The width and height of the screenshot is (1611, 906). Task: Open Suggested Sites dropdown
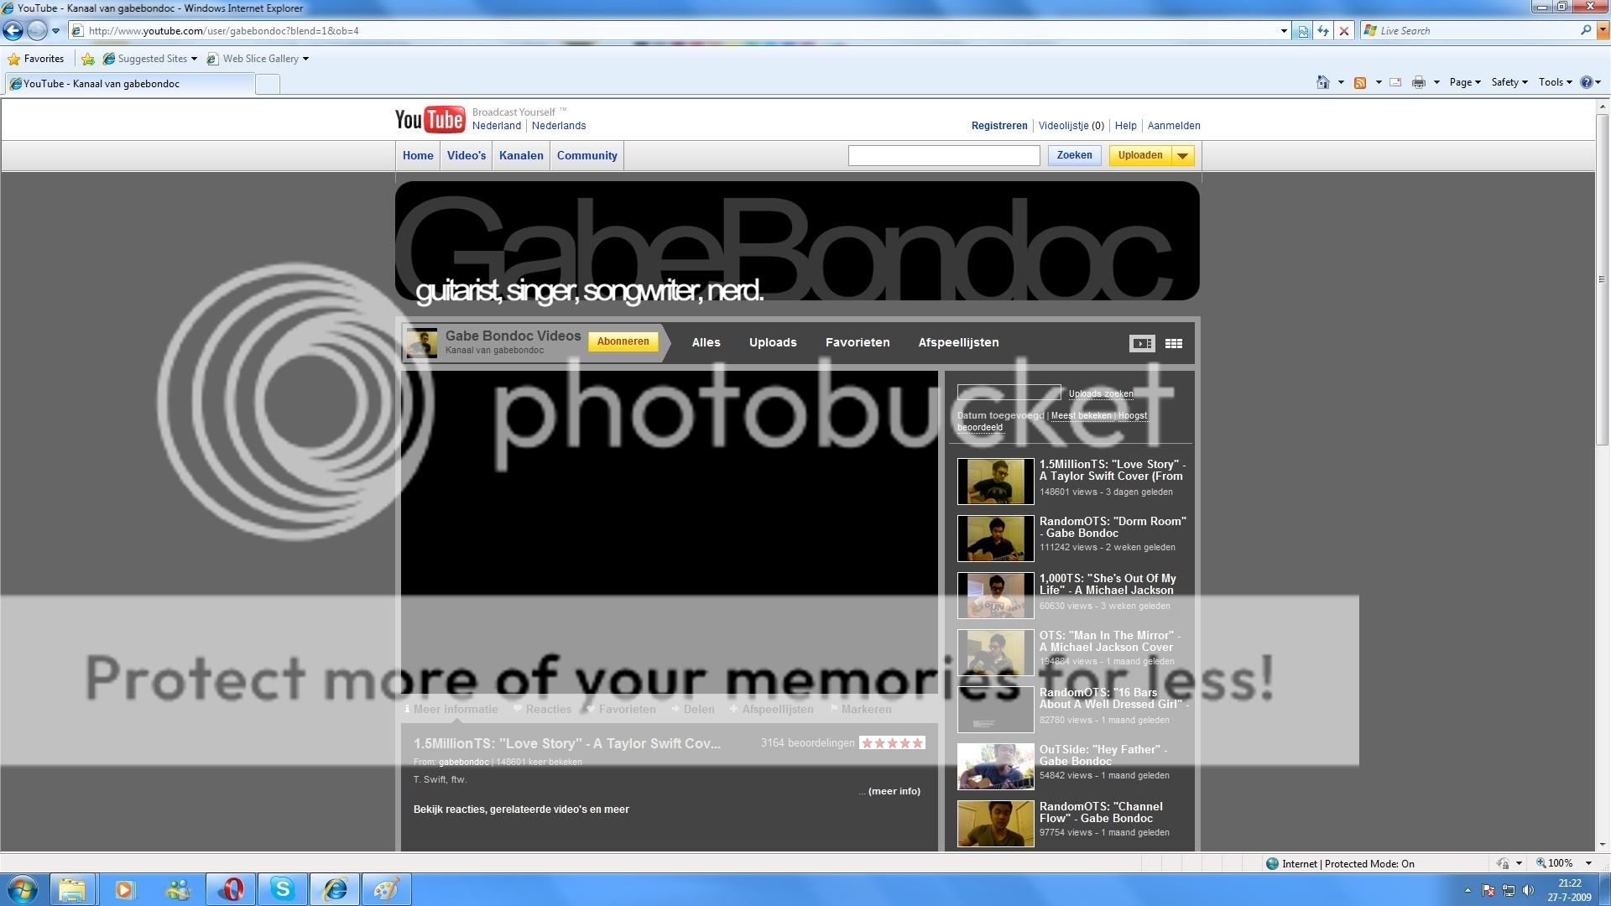150,59
